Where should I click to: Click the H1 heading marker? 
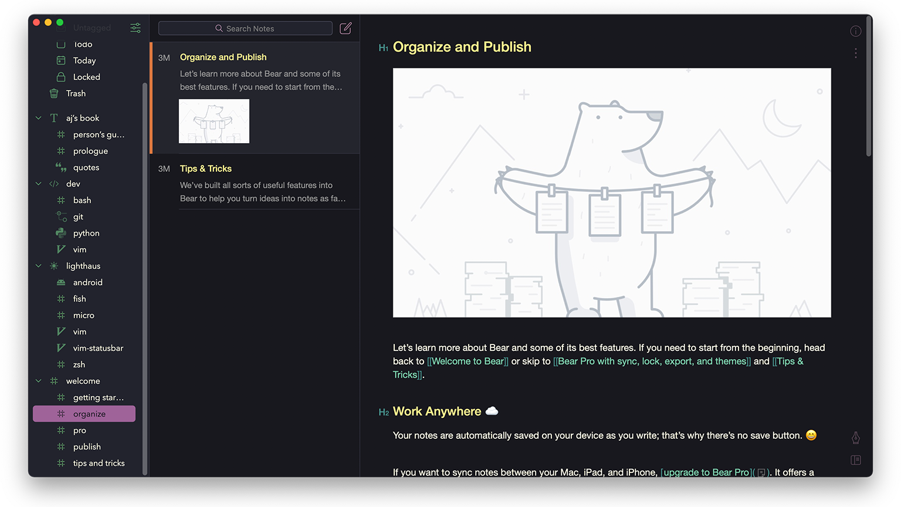tap(384, 48)
